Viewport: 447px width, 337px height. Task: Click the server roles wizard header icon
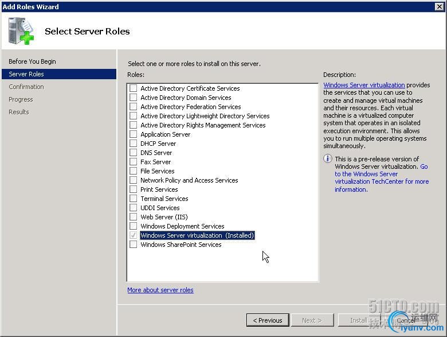point(21,31)
